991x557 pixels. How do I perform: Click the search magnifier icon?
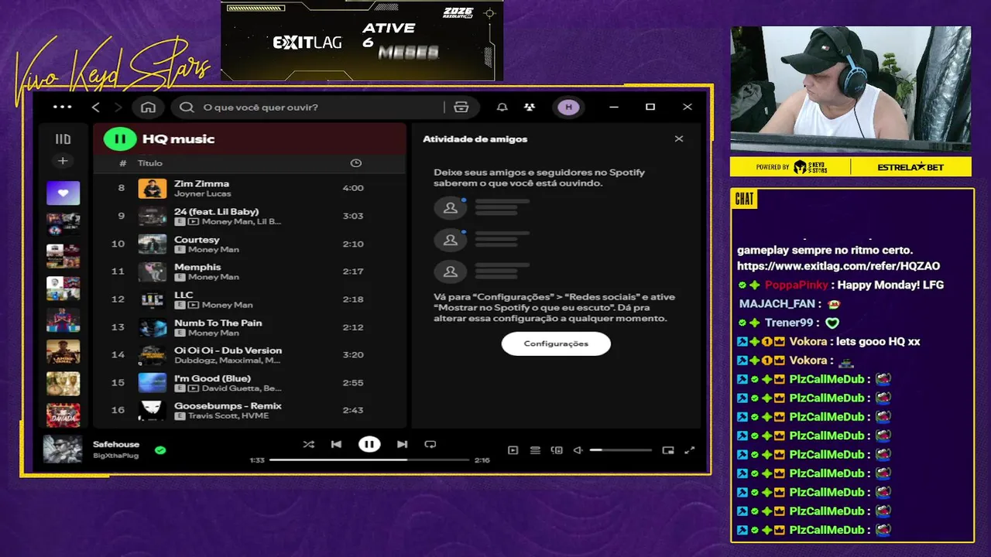click(187, 107)
